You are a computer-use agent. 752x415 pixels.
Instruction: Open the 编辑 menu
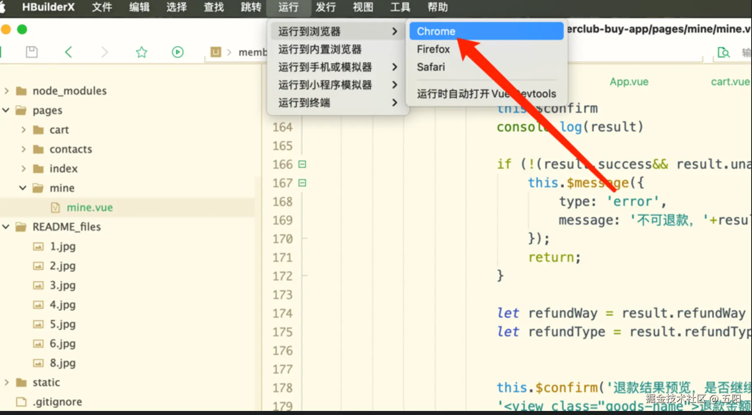(139, 7)
